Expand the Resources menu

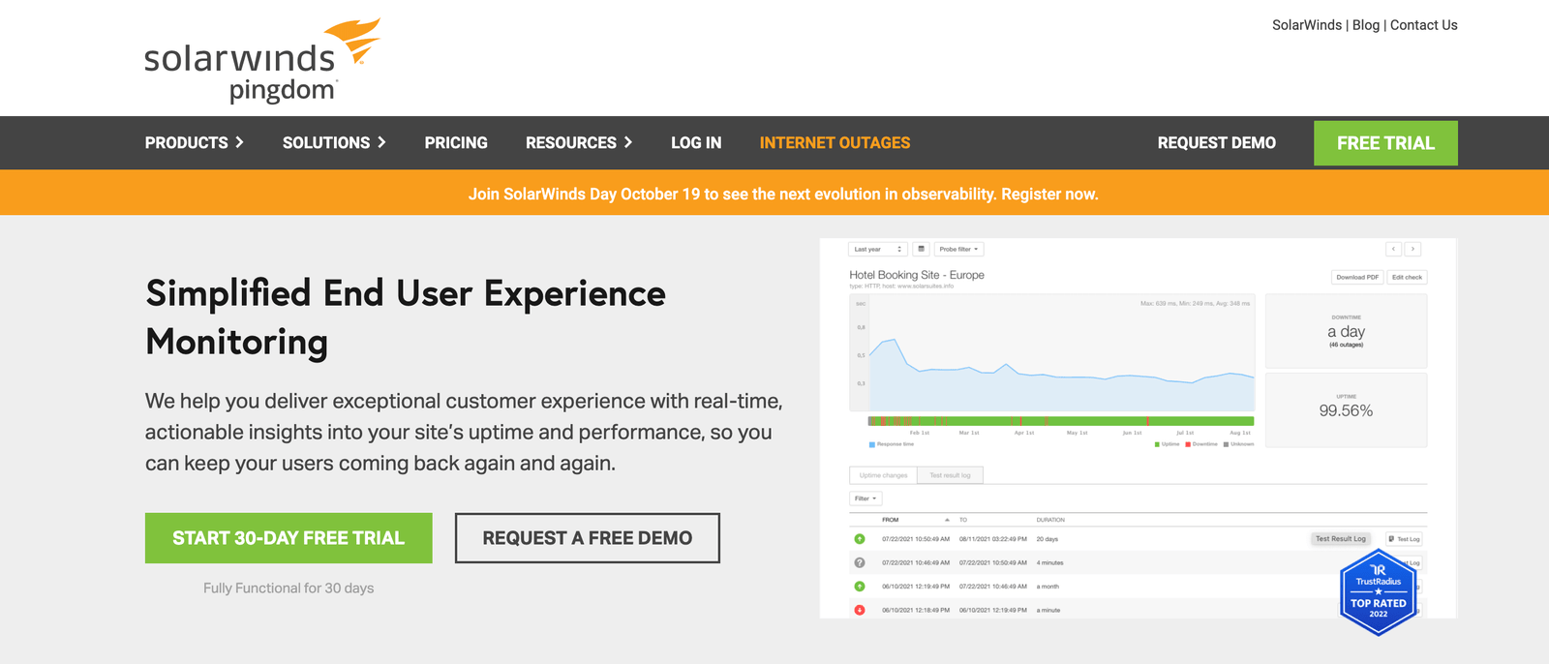(x=579, y=142)
